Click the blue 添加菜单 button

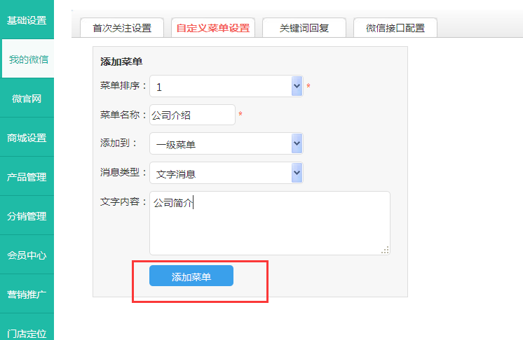pos(191,276)
